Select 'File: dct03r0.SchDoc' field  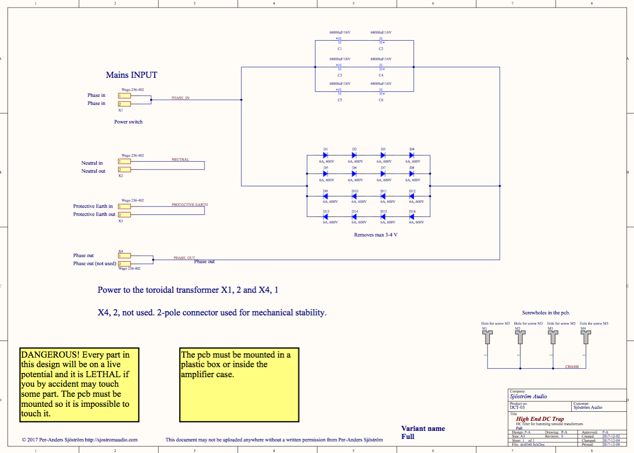(529, 444)
